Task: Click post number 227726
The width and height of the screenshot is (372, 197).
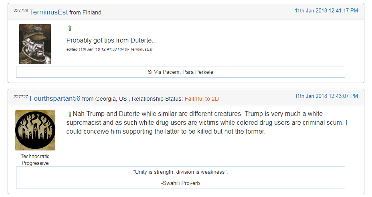Action: click(21, 10)
